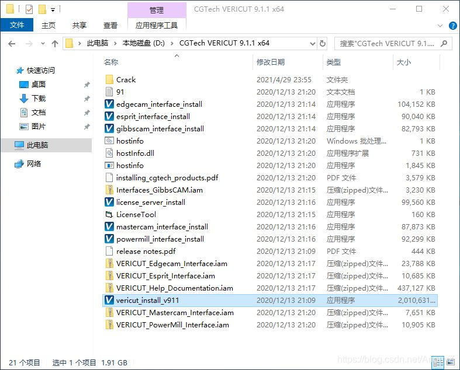Click the search magnifier icon

(x=444, y=44)
